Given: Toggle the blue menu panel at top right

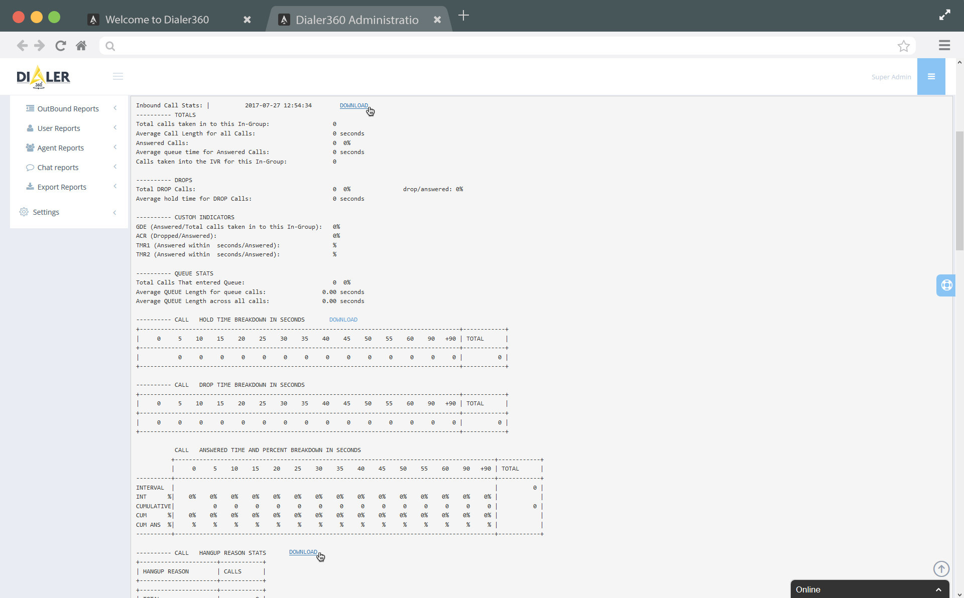Looking at the screenshot, I should tap(931, 76).
